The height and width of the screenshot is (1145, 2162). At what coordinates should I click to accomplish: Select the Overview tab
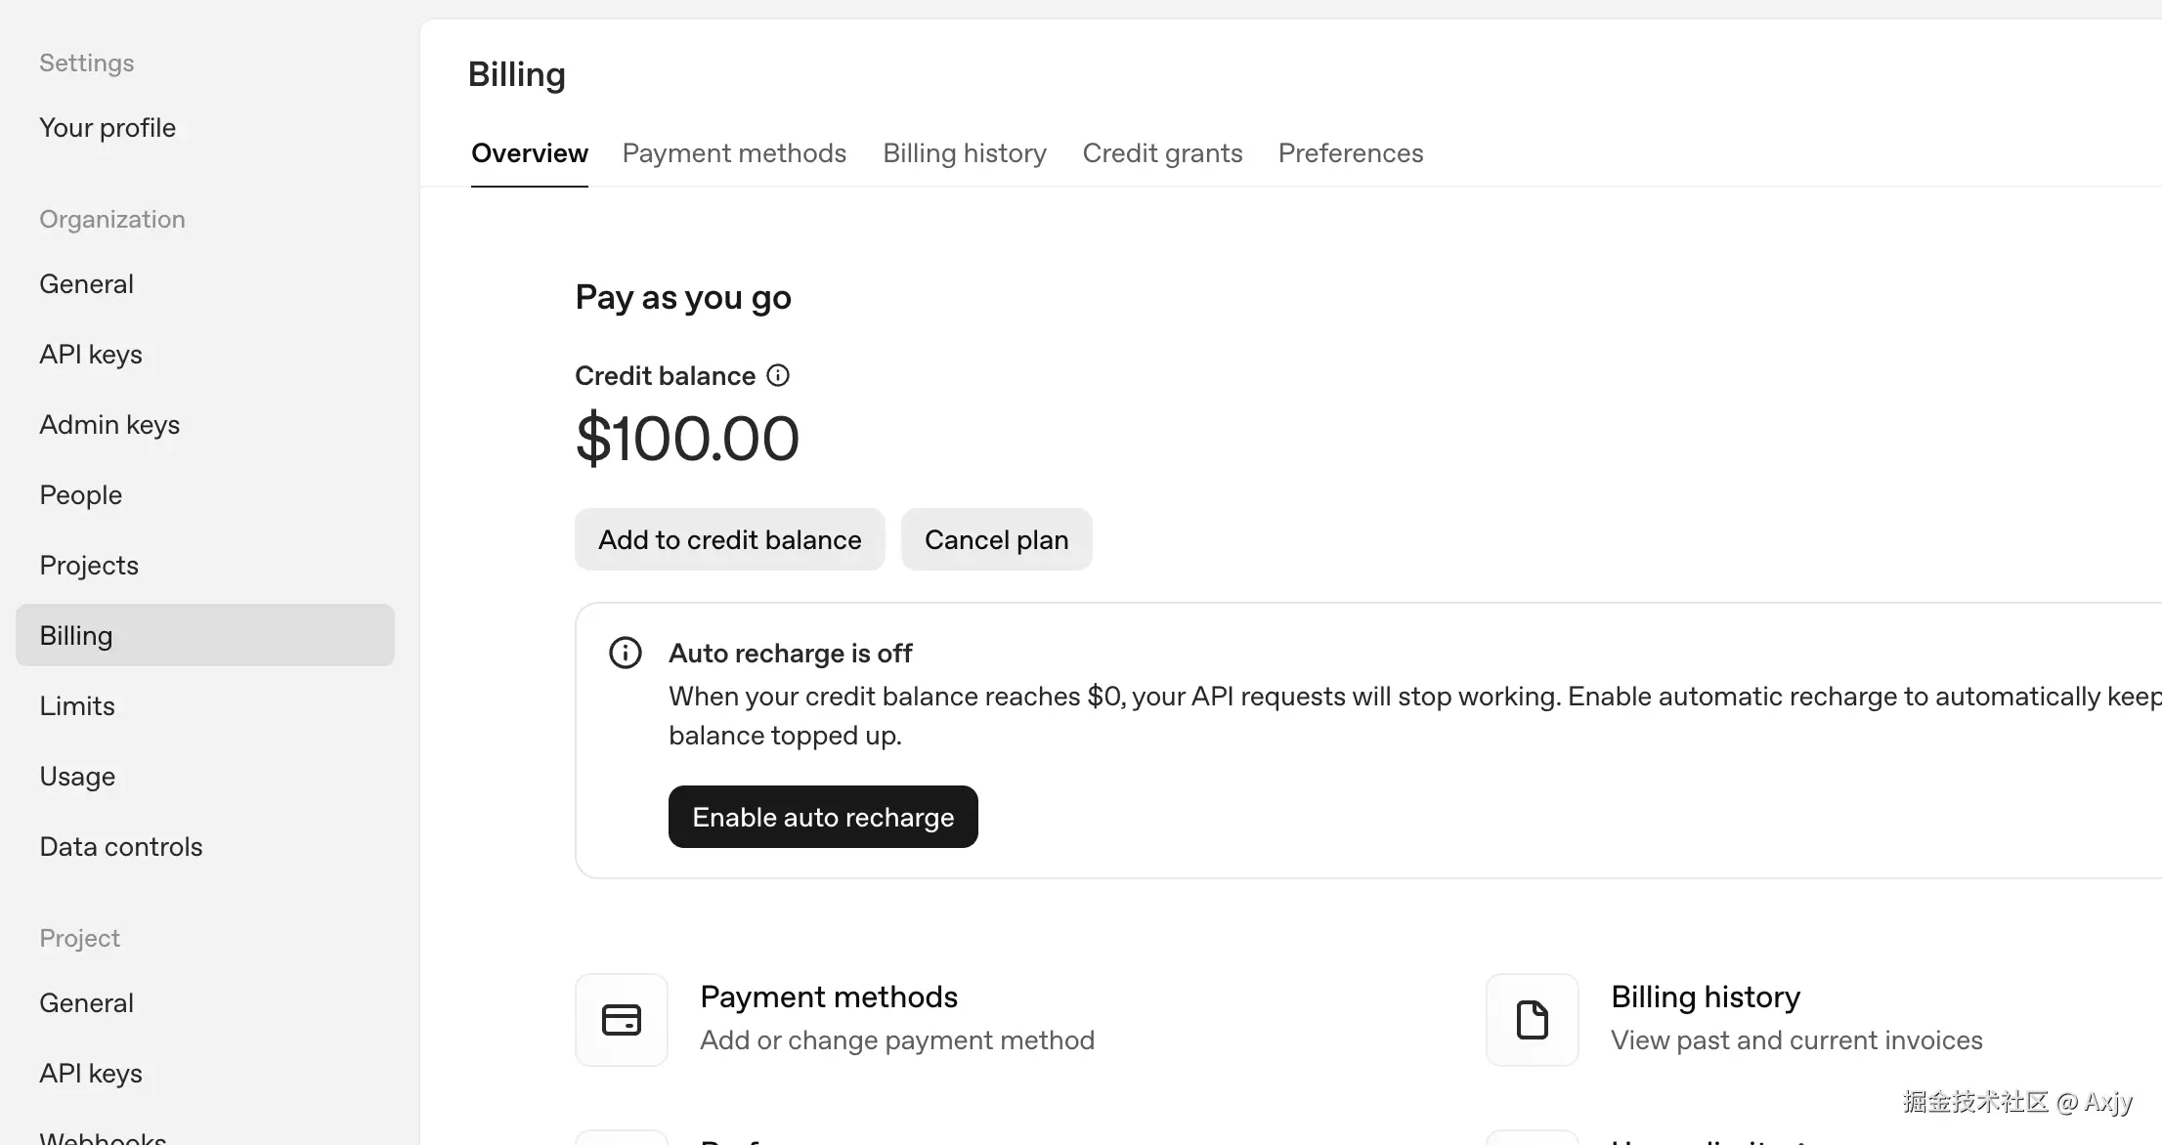point(530,153)
